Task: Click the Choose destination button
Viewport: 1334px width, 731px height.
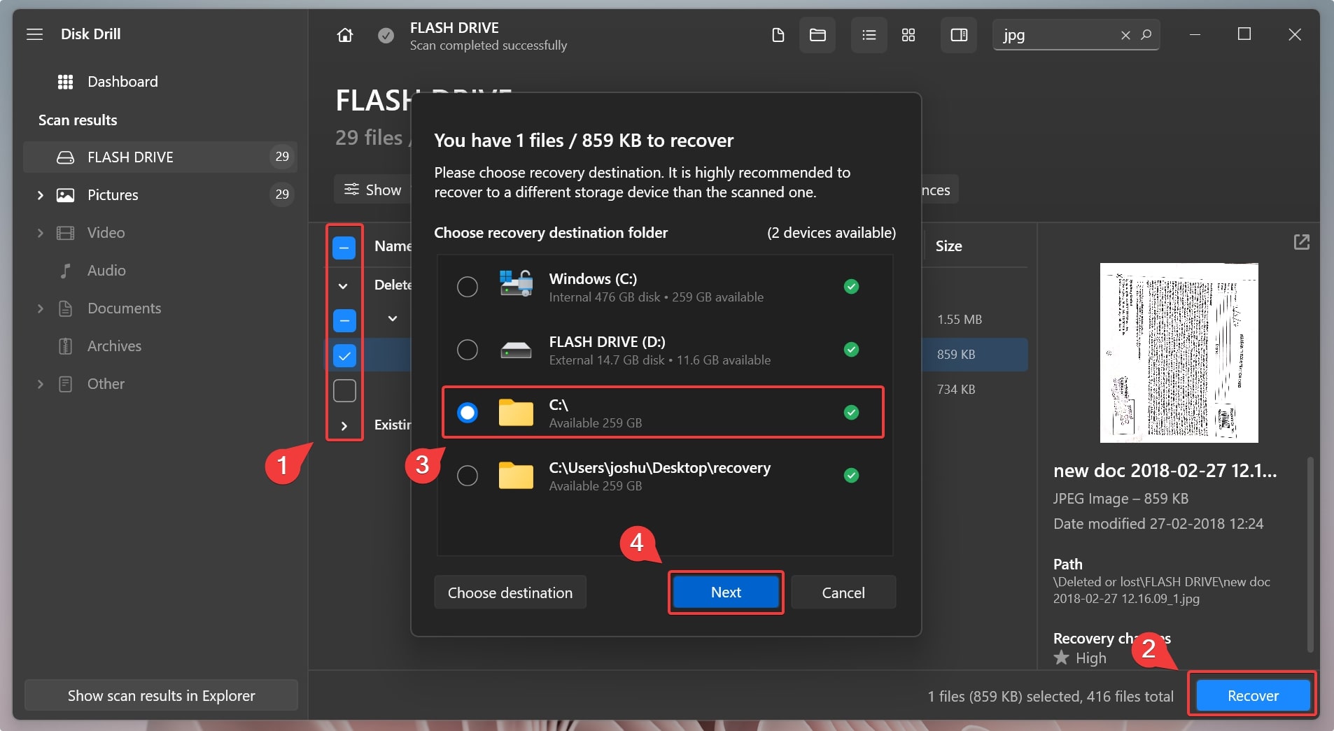Action: click(510, 592)
